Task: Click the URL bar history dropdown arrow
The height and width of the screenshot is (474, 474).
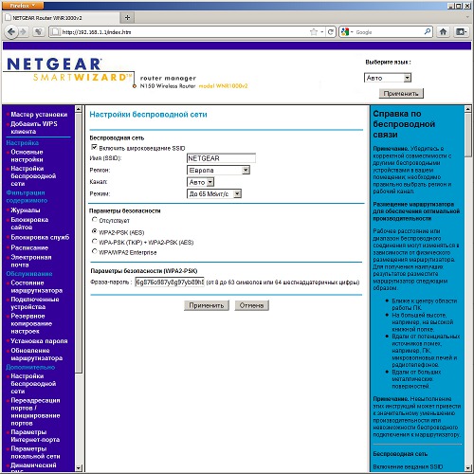Action: click(322, 32)
